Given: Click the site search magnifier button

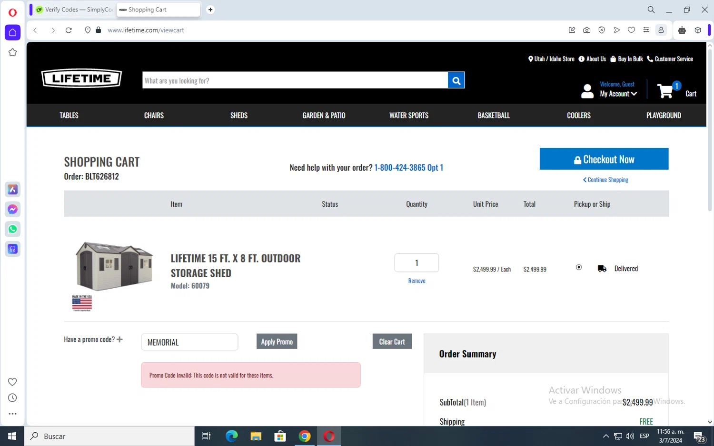Looking at the screenshot, I should [x=456, y=80].
